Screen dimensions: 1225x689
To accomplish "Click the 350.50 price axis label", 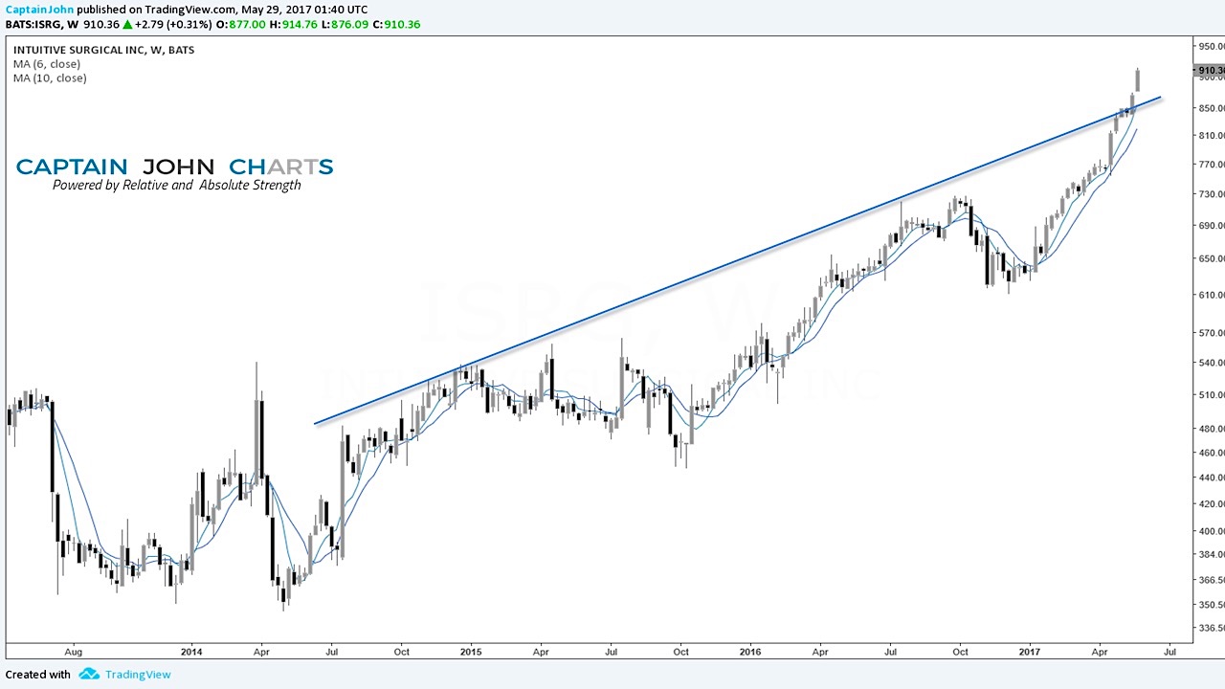I will (1211, 605).
